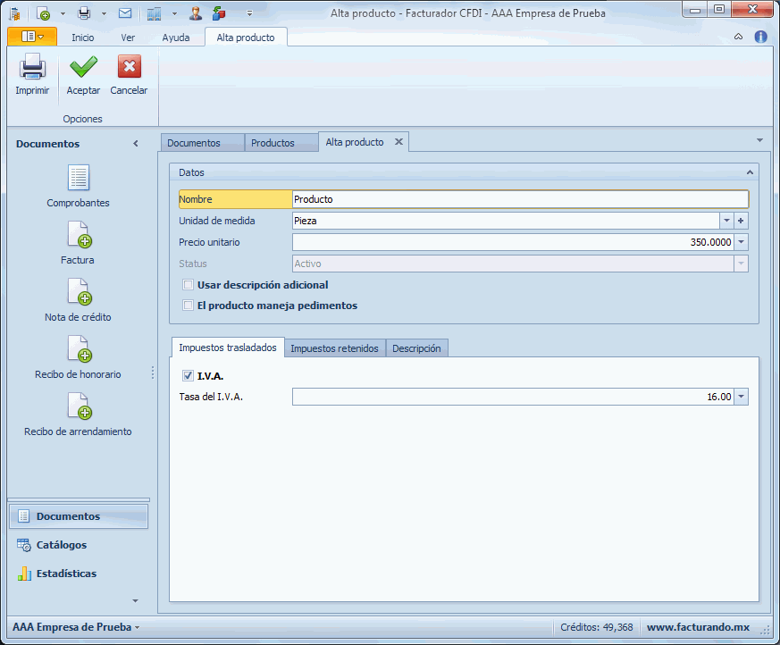The image size is (780, 645).
Task: Create a new Nota de crédito
Action: tap(79, 292)
